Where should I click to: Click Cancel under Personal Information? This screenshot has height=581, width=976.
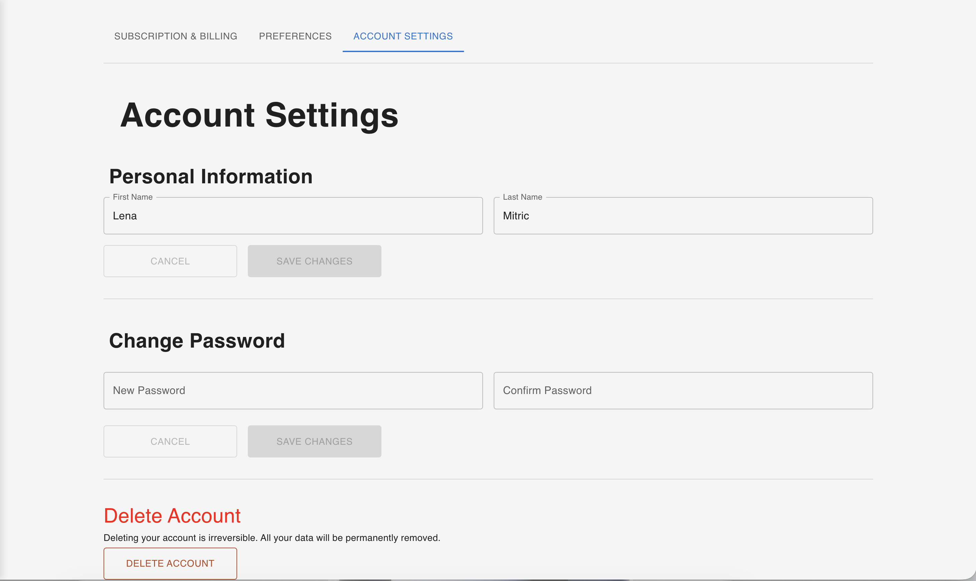170,261
